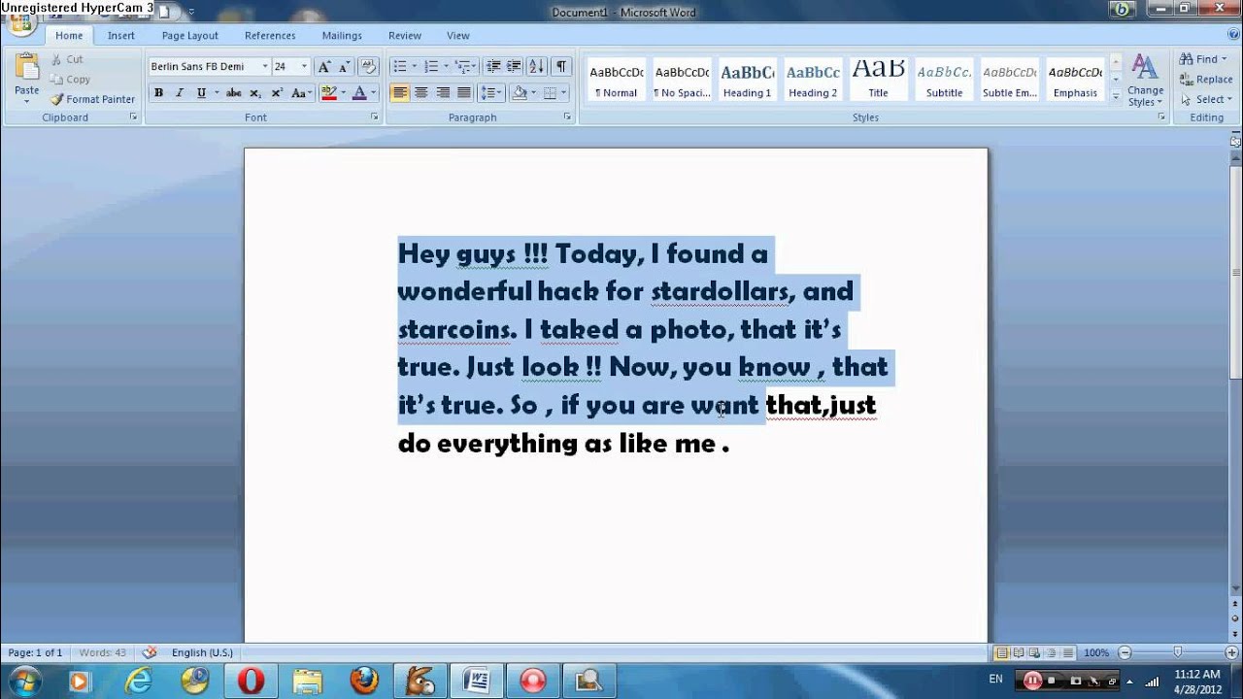The width and height of the screenshot is (1243, 699).
Task: Toggle Show/Hide paragraph marks
Action: tap(561, 66)
